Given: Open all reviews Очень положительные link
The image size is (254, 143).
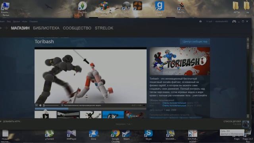Looking at the screenshot, I should 174,106.
